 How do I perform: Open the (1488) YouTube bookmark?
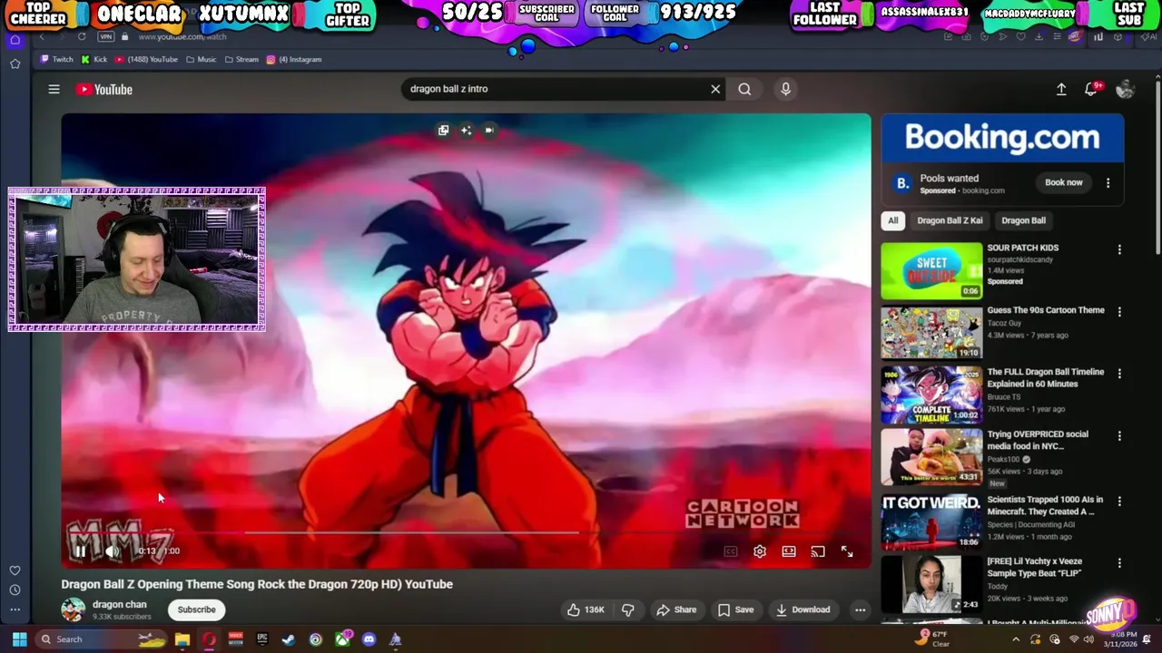point(146,59)
